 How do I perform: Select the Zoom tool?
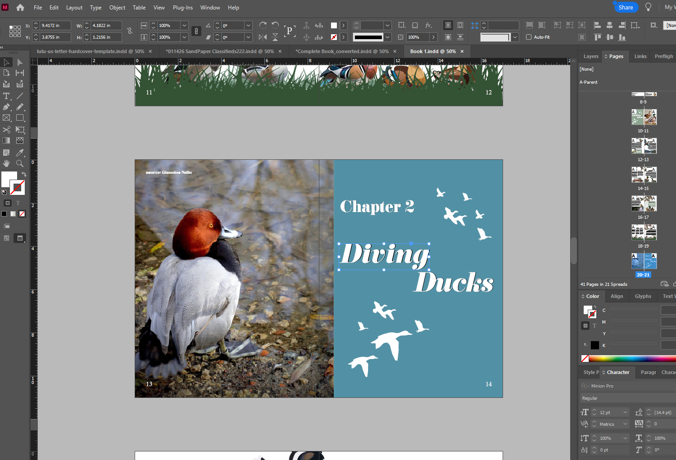click(x=20, y=163)
